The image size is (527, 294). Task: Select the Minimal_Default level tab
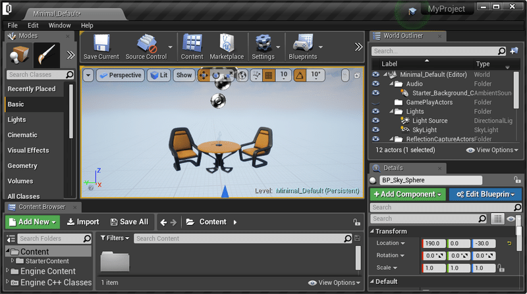coord(74,14)
